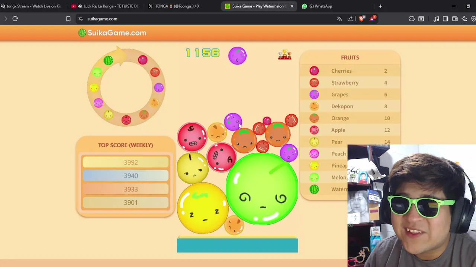Click the Watermelon icon in the Fruits list
The height and width of the screenshot is (267, 476).
314,189
